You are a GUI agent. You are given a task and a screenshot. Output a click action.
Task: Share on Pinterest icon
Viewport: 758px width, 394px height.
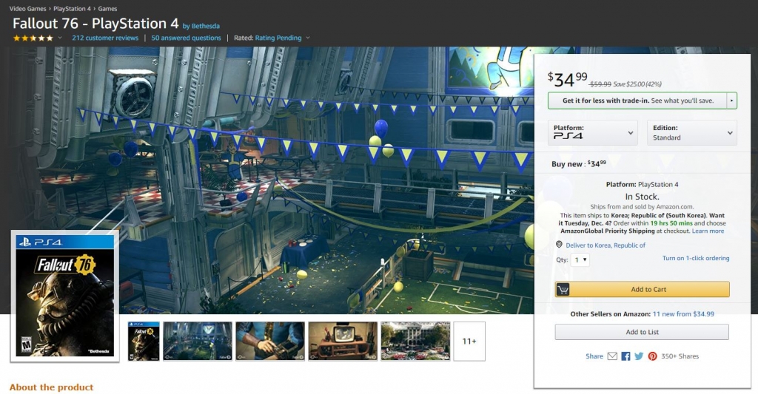coord(652,356)
